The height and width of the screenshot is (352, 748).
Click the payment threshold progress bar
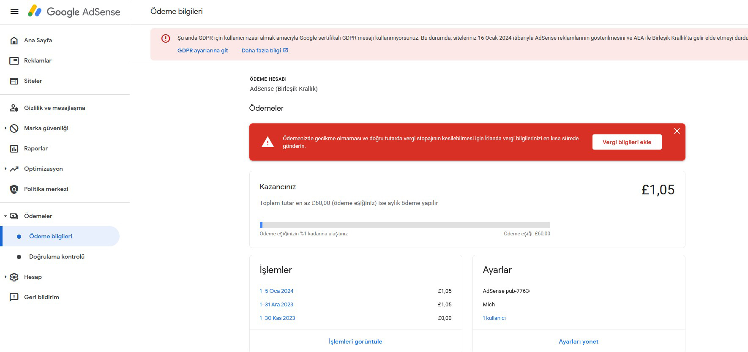(405, 225)
